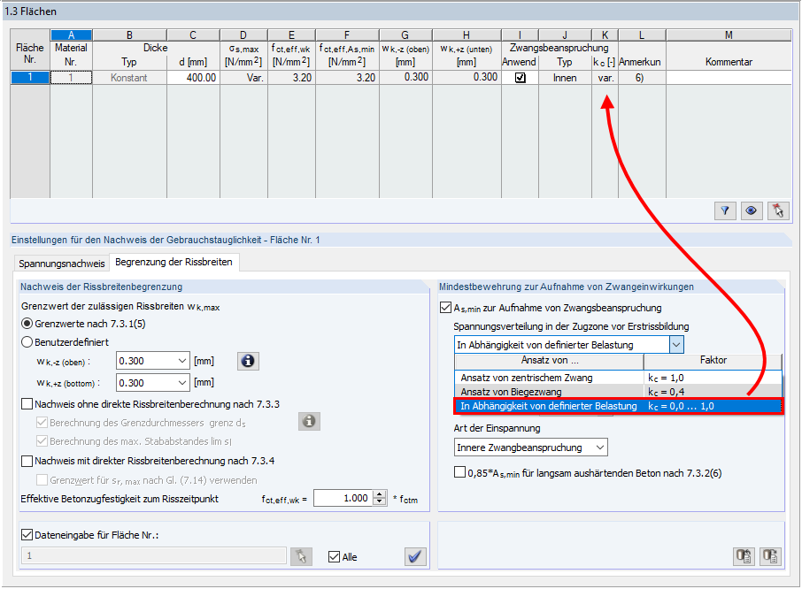Switch to Spannungsnachweis tab
The height and width of the screenshot is (589, 802).
point(61,264)
